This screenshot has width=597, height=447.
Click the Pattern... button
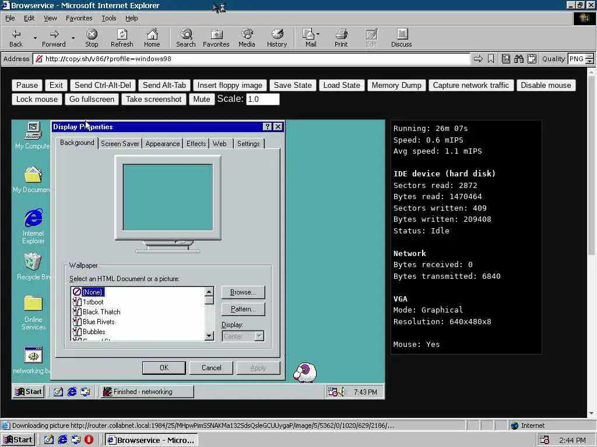click(243, 309)
